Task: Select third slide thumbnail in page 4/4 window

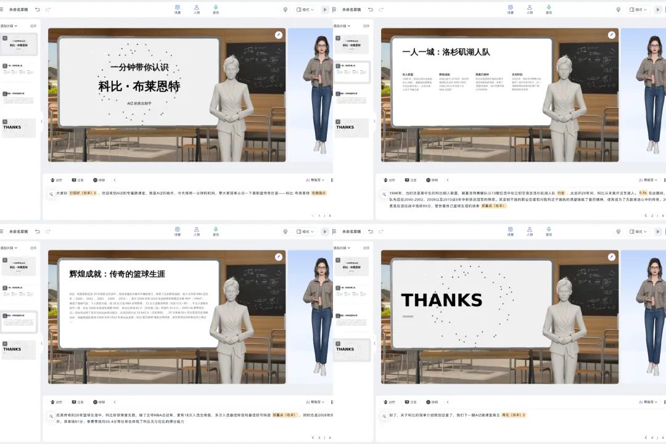Action: tap(351, 322)
